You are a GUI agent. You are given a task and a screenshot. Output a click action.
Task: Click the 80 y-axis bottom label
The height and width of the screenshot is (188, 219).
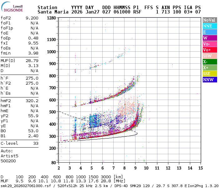click(53, 163)
